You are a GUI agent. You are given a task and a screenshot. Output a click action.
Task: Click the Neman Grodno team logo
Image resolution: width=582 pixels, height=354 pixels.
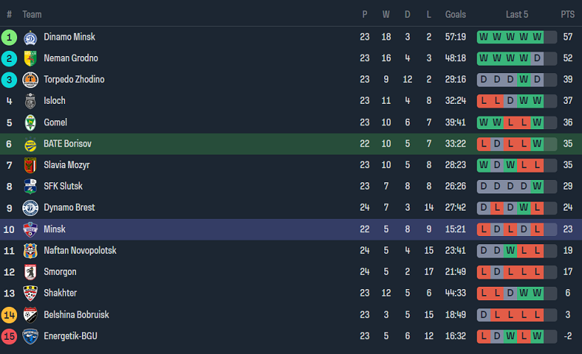[31, 58]
